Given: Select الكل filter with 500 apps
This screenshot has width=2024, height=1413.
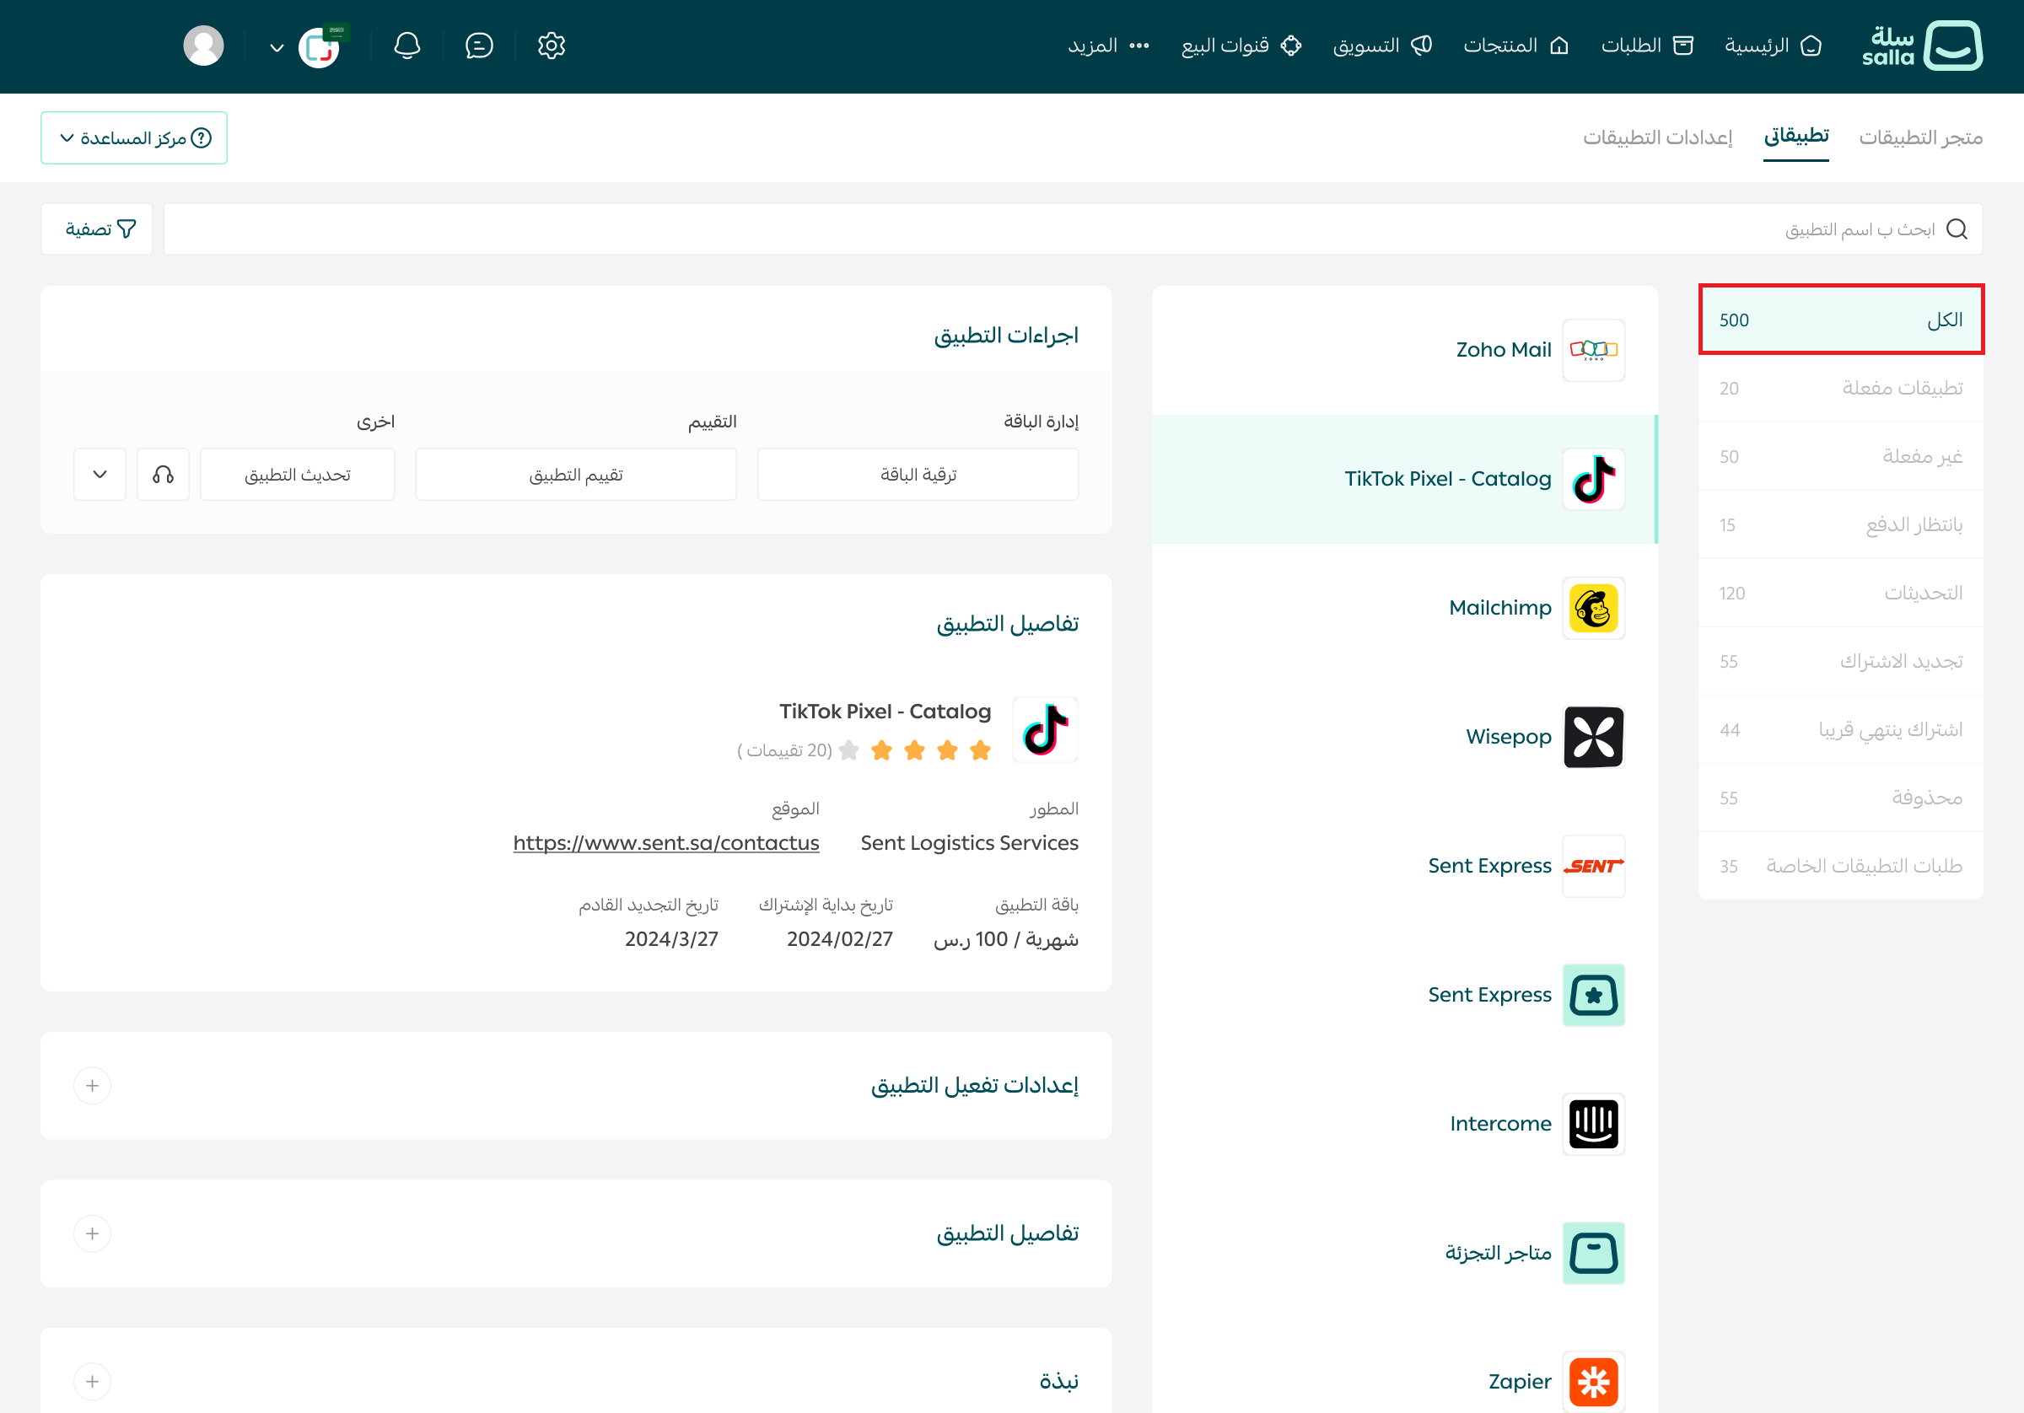Looking at the screenshot, I should (1841, 320).
